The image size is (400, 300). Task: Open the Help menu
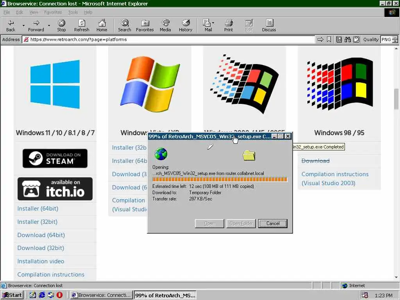[88, 12]
